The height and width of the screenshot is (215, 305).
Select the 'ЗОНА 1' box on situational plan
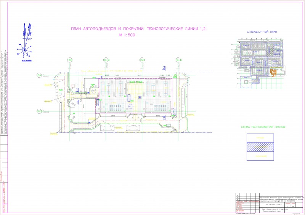coord(246,82)
